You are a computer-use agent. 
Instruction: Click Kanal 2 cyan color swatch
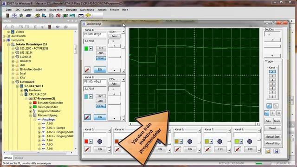[x=86, y=96]
